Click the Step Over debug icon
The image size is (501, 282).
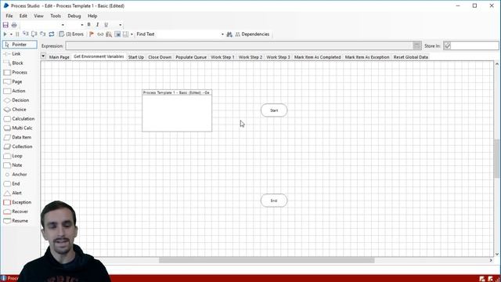pyautogui.click(x=34, y=34)
